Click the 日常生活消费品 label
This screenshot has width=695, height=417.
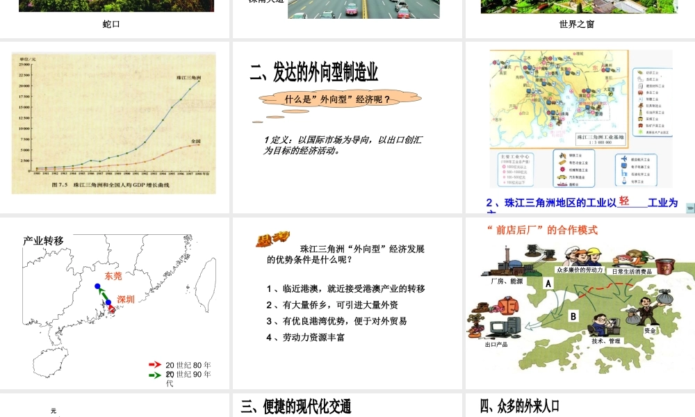point(632,271)
